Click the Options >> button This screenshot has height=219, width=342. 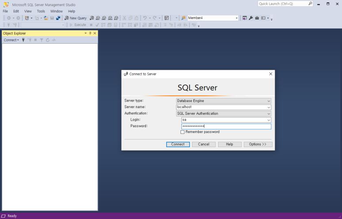[x=258, y=144]
